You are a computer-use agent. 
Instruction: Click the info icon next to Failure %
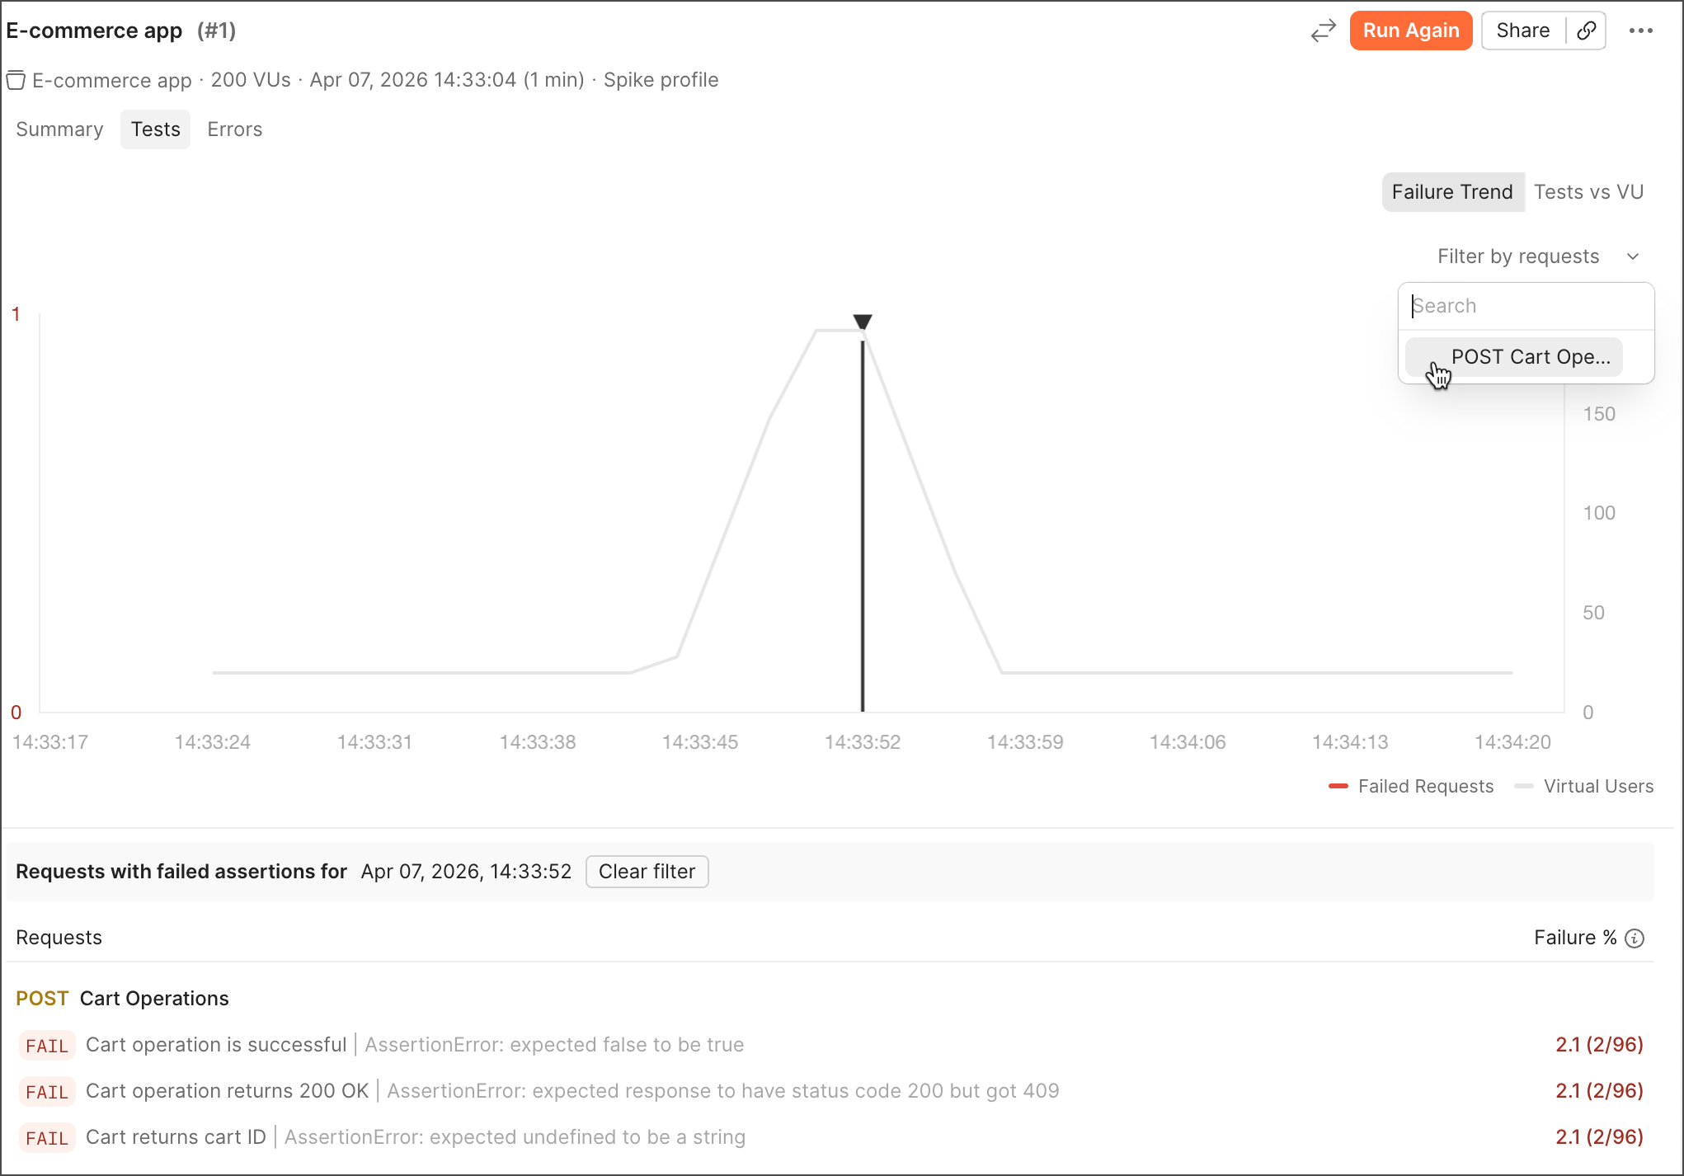click(1635, 938)
